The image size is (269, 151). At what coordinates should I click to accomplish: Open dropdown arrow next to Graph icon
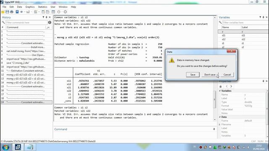tap(31, 12)
